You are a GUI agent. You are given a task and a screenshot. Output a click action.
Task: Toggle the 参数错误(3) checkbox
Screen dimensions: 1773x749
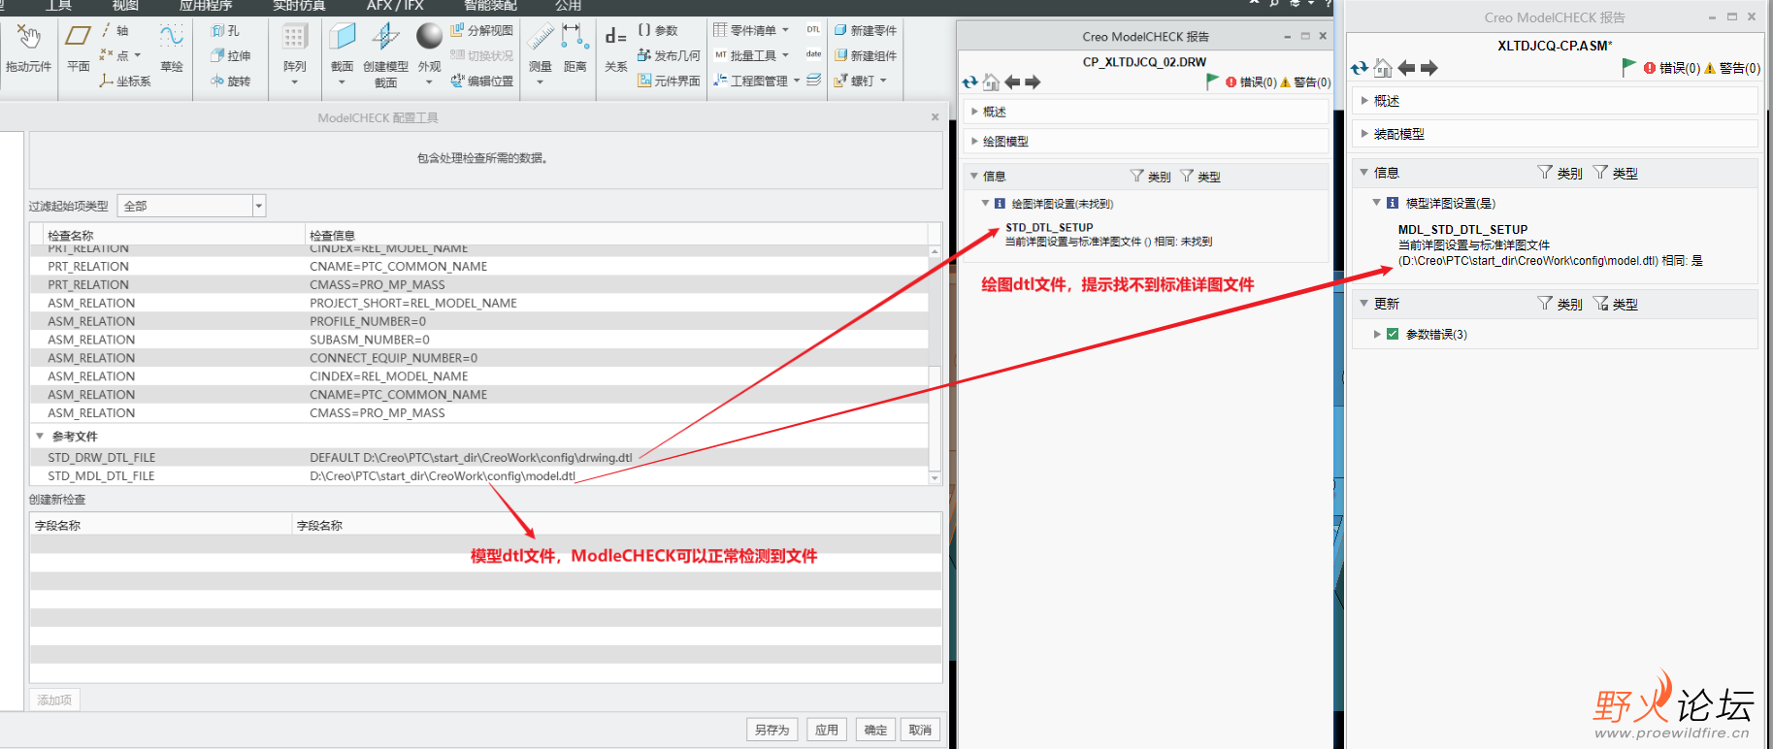click(1393, 334)
